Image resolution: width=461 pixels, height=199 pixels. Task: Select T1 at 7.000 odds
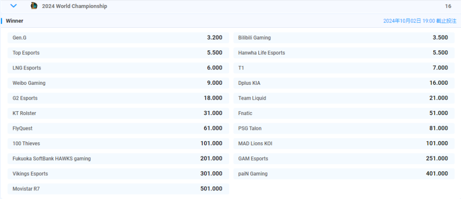[344, 68]
